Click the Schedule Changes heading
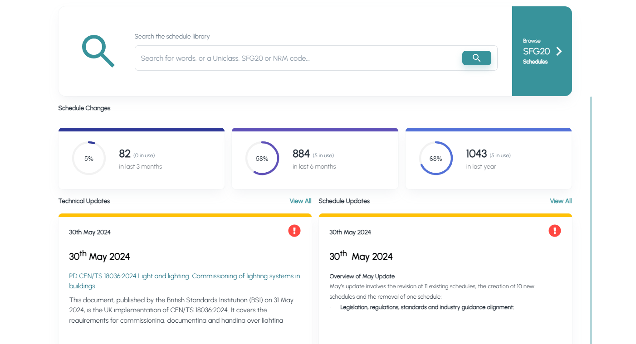Viewport: 636px width, 344px height. (84, 108)
